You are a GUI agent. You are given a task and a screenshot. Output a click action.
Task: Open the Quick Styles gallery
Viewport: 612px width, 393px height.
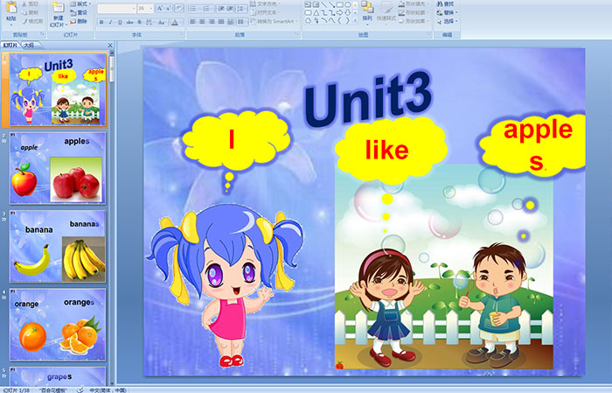[x=386, y=13]
